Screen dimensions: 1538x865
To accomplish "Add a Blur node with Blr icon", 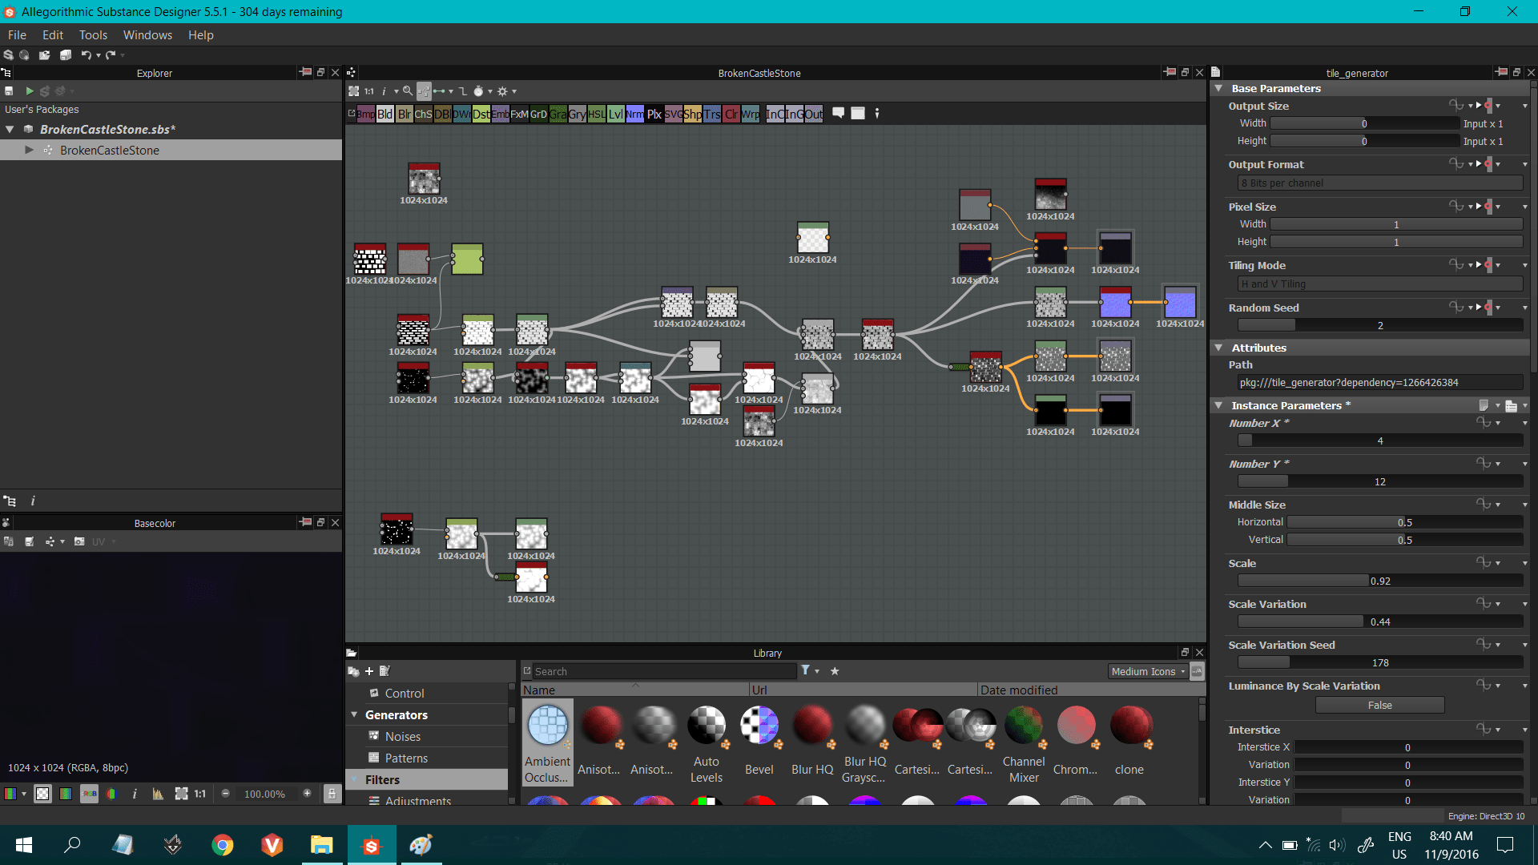I will click(x=405, y=115).
